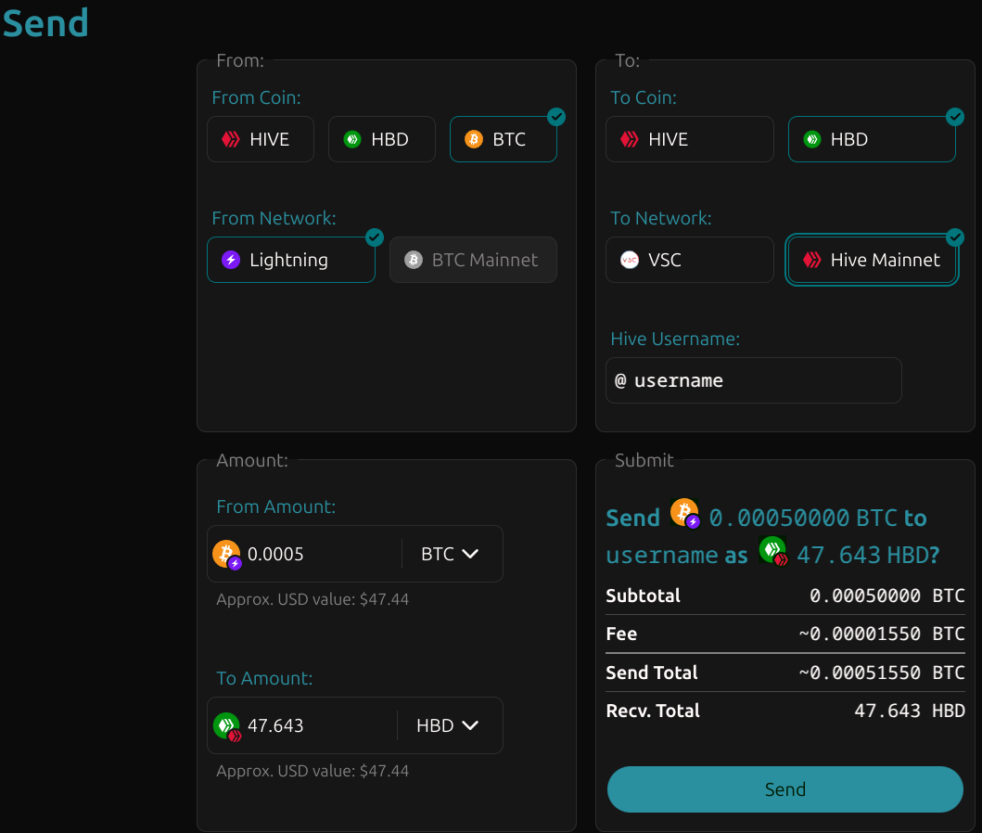Click the Subtotal row label
Viewport: 982px width, 833px height.
pos(644,595)
